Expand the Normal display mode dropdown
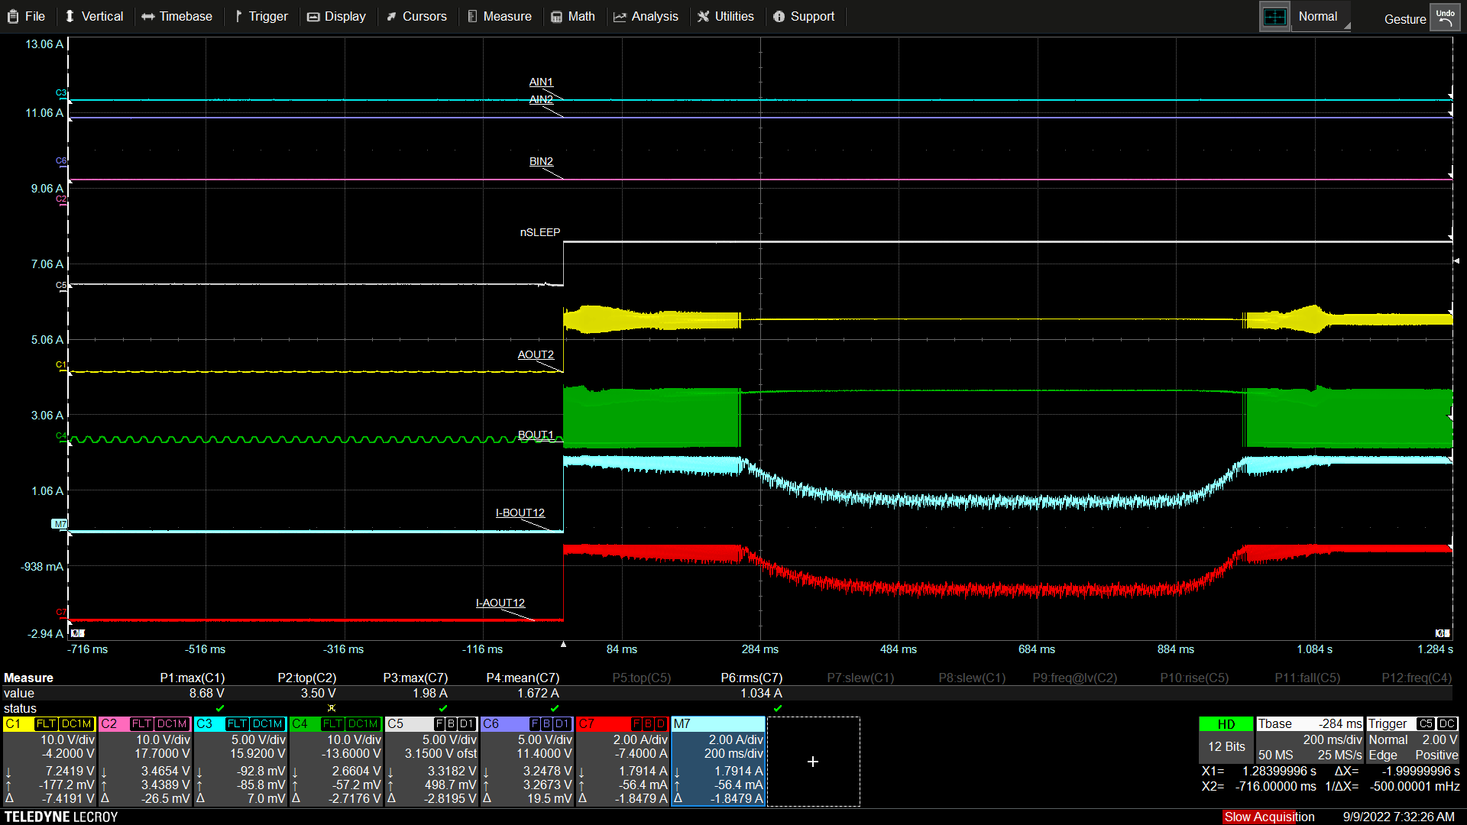This screenshot has width=1467, height=825. [1320, 17]
